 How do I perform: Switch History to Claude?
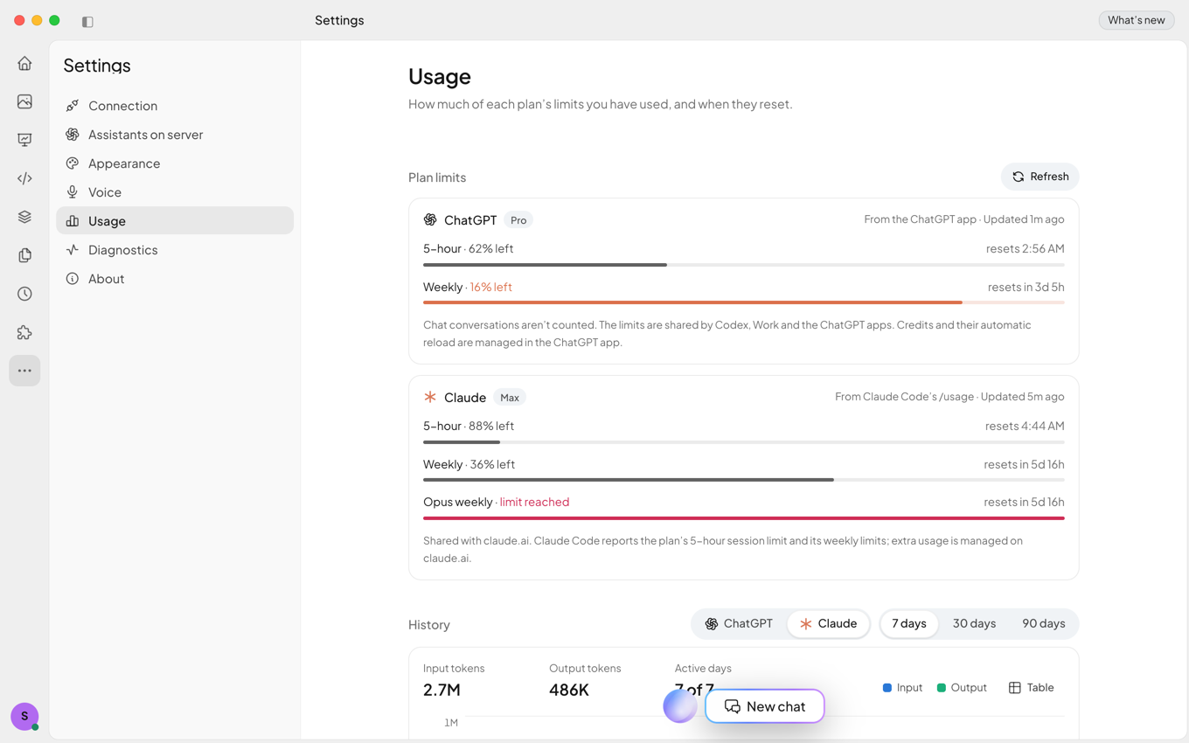(828, 623)
